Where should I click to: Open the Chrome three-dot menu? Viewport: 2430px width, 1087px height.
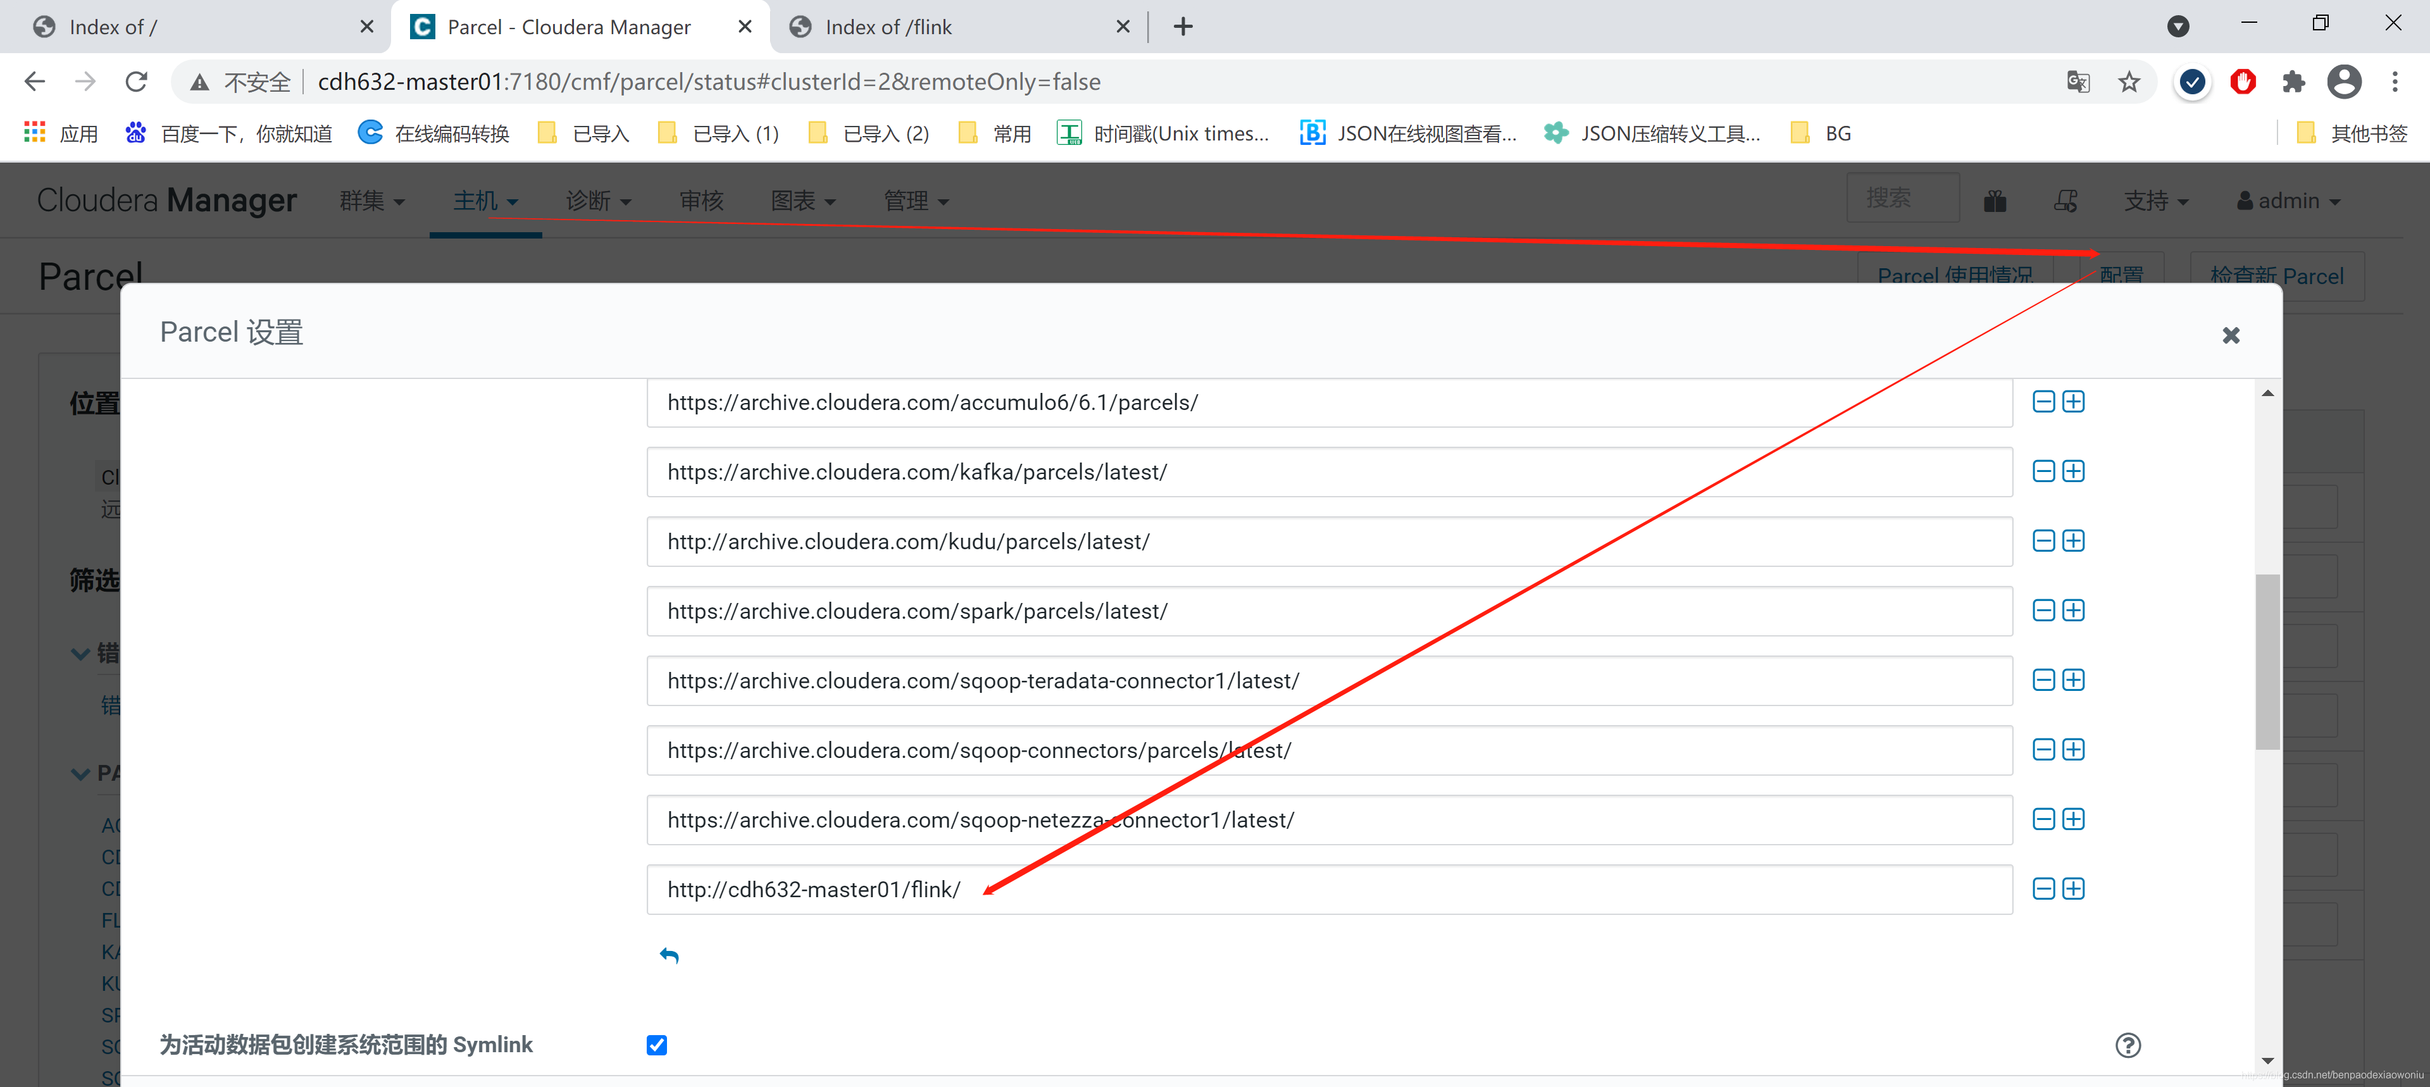(2395, 82)
